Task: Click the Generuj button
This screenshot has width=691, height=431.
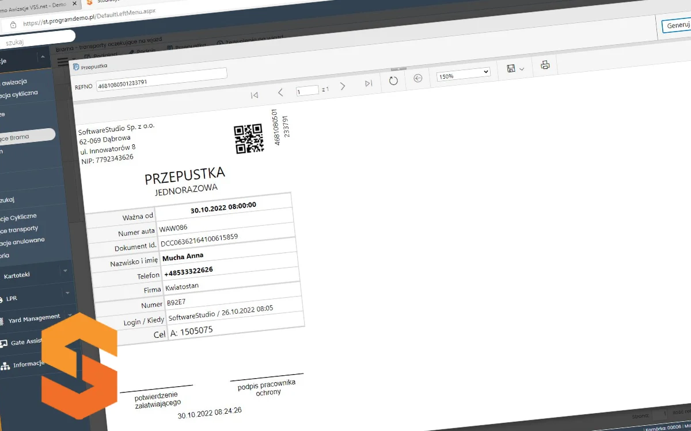Action: (677, 26)
